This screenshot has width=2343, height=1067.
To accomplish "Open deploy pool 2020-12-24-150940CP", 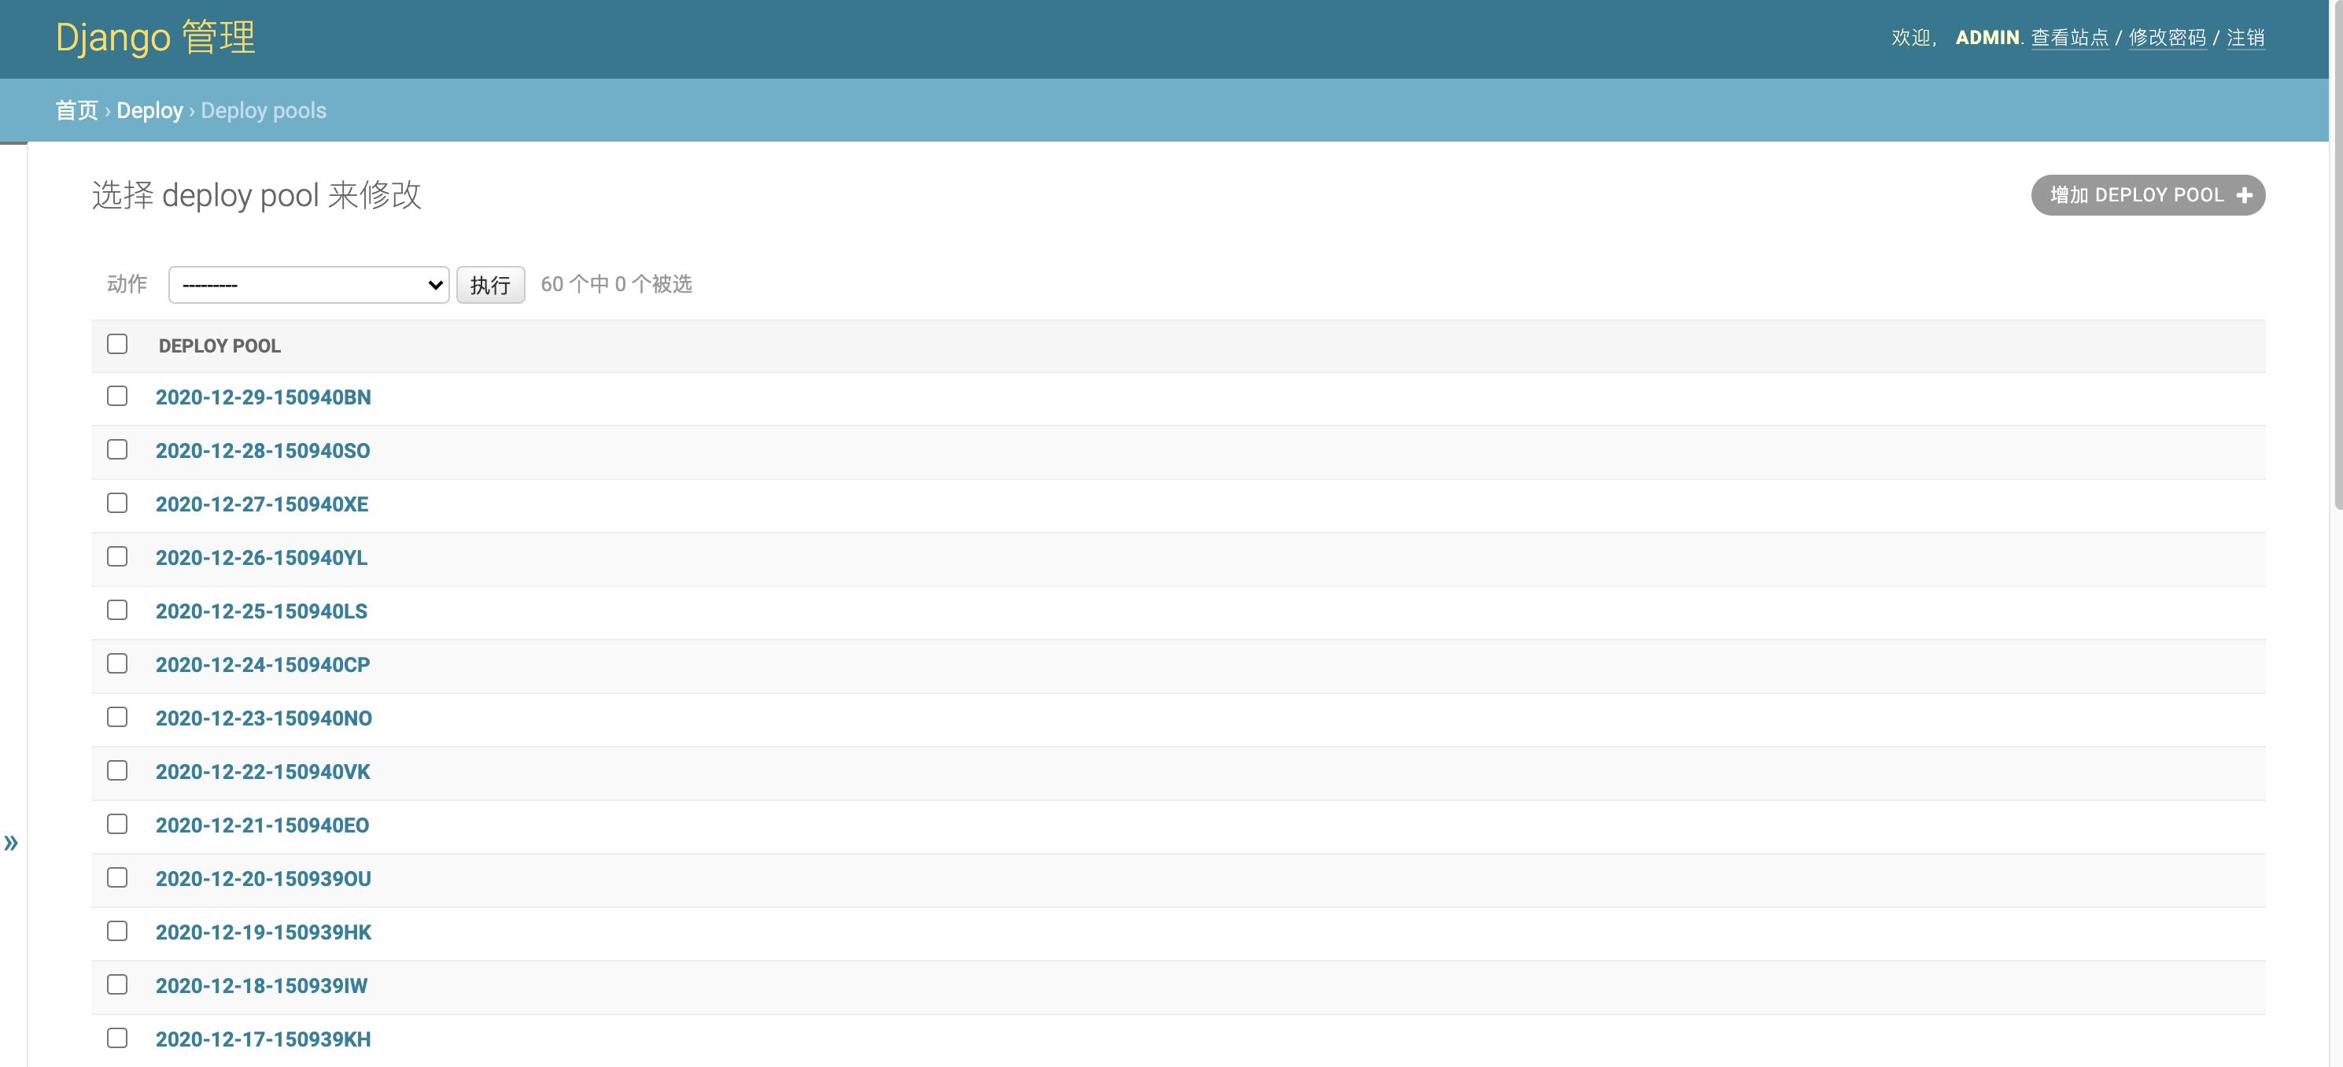I will point(262,665).
